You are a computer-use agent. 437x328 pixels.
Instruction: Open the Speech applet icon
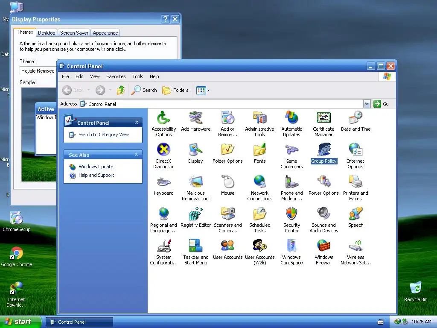tap(355, 214)
